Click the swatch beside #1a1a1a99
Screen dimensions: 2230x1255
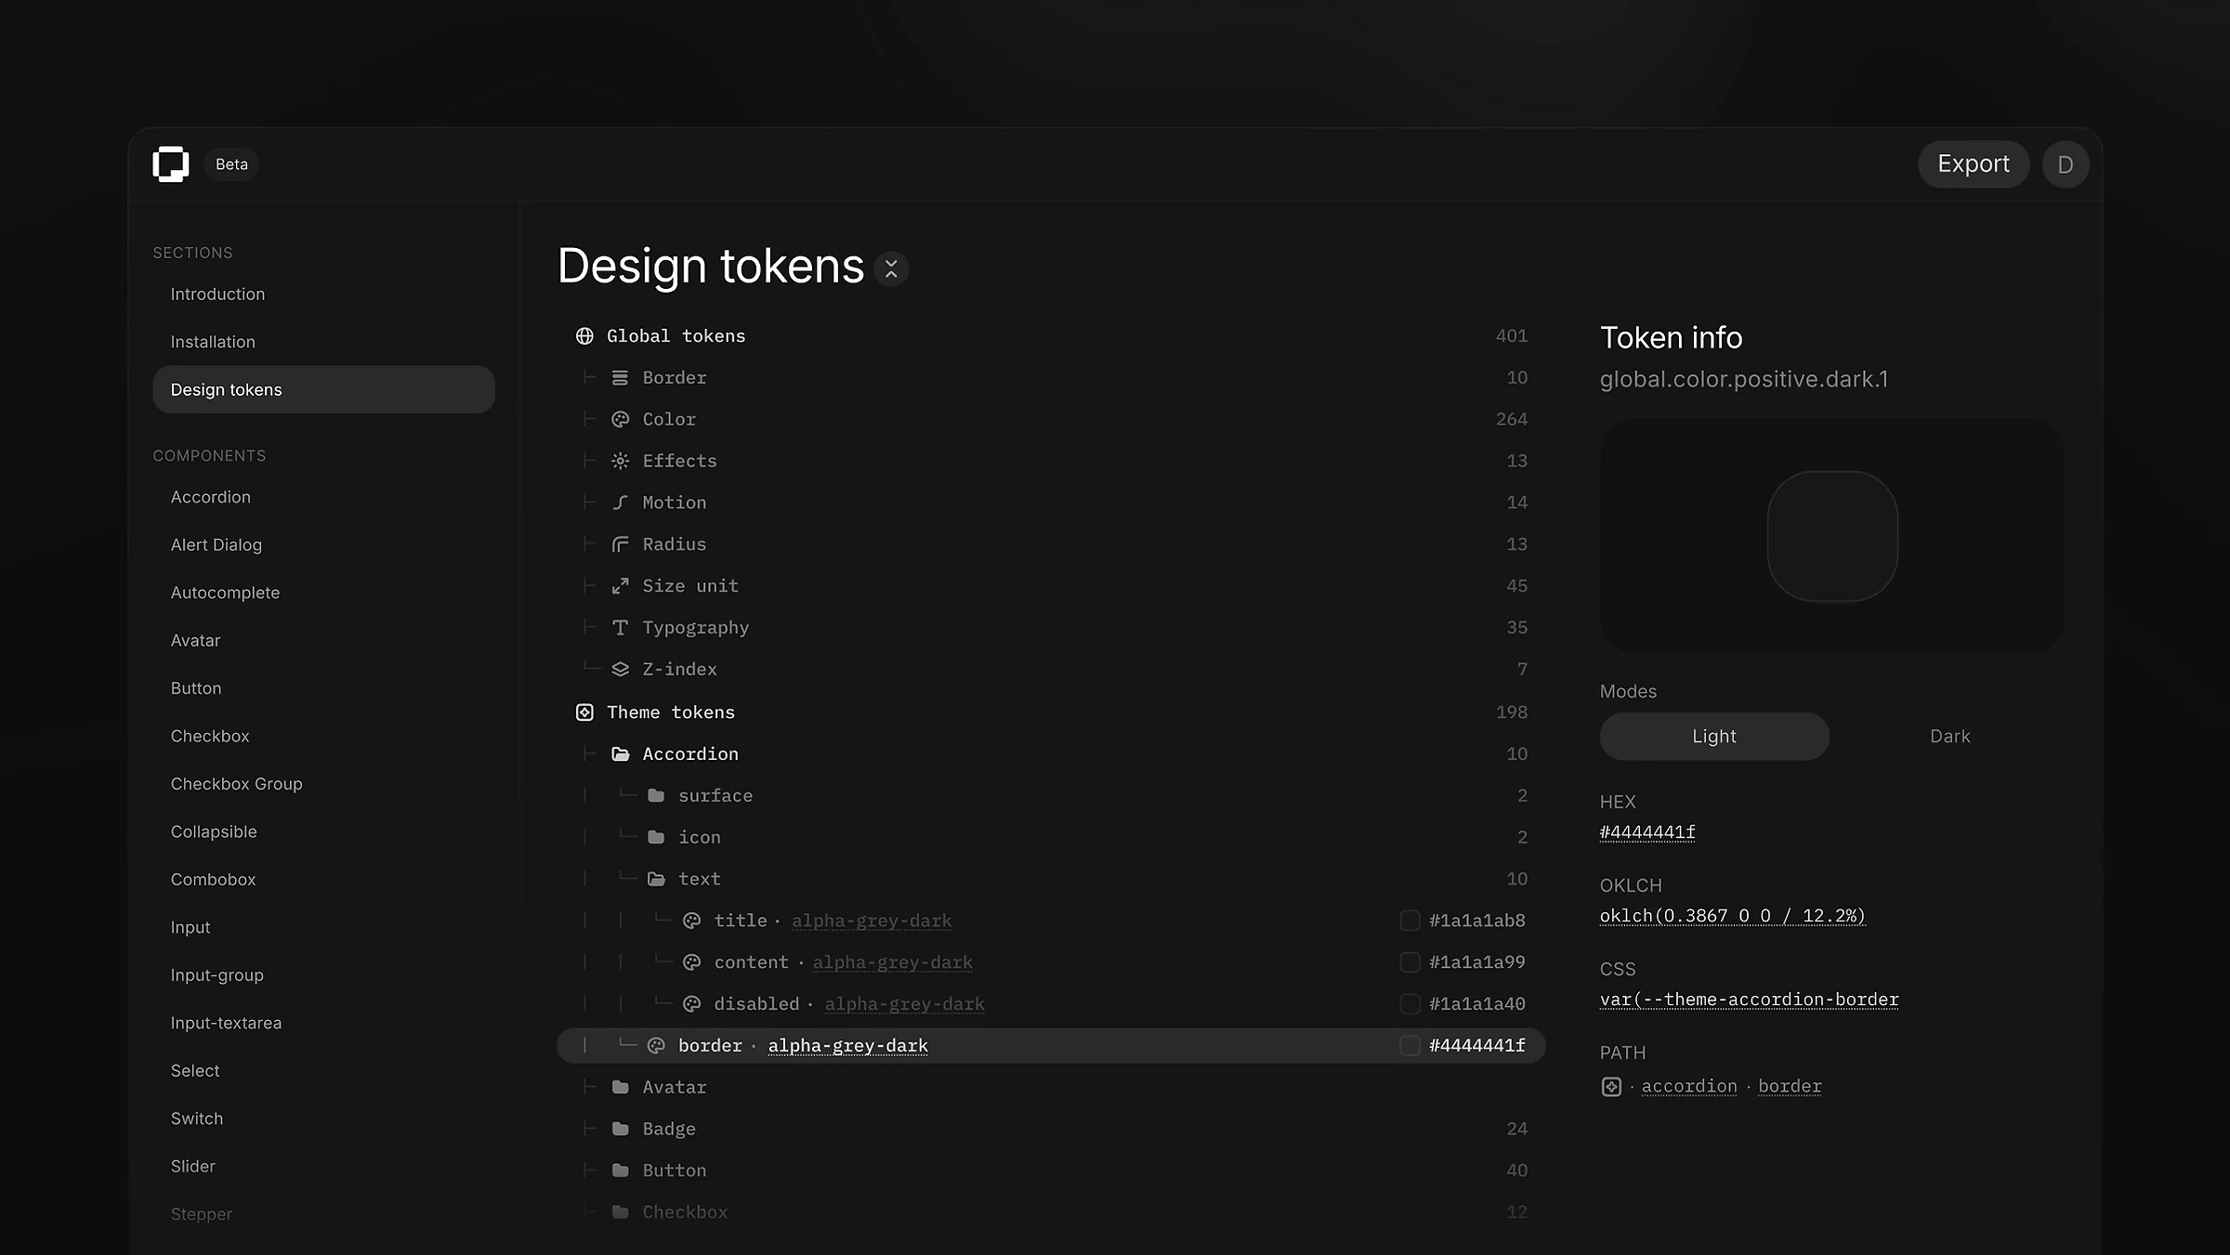[1410, 962]
